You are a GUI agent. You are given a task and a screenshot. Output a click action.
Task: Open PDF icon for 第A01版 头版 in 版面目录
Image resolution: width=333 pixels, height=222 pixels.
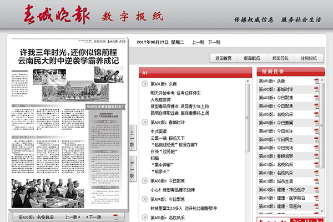coord(316,81)
